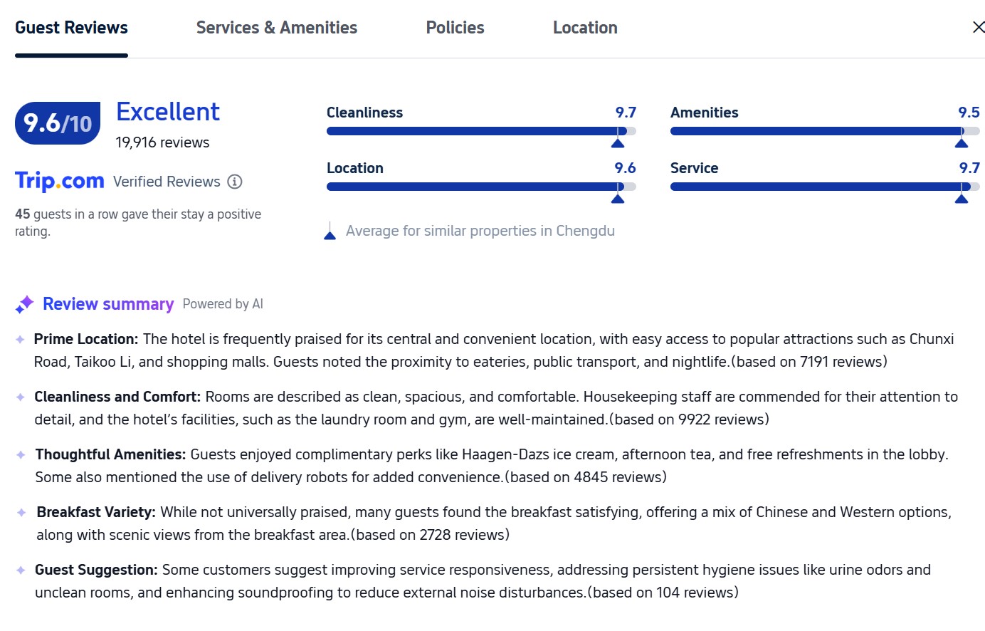Select the Location tab

coord(585,28)
